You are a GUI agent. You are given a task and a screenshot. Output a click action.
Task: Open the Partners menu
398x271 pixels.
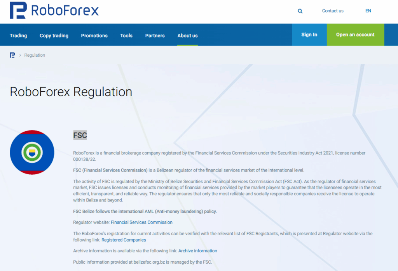click(x=155, y=35)
